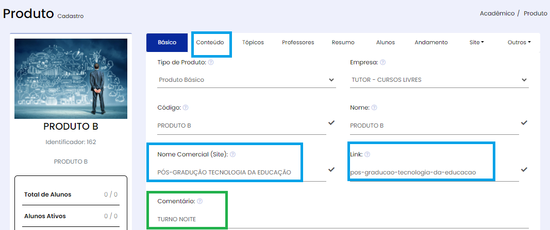Screen dimensions: 550x230
Task: Open the Professores tab
Action: 298,42
